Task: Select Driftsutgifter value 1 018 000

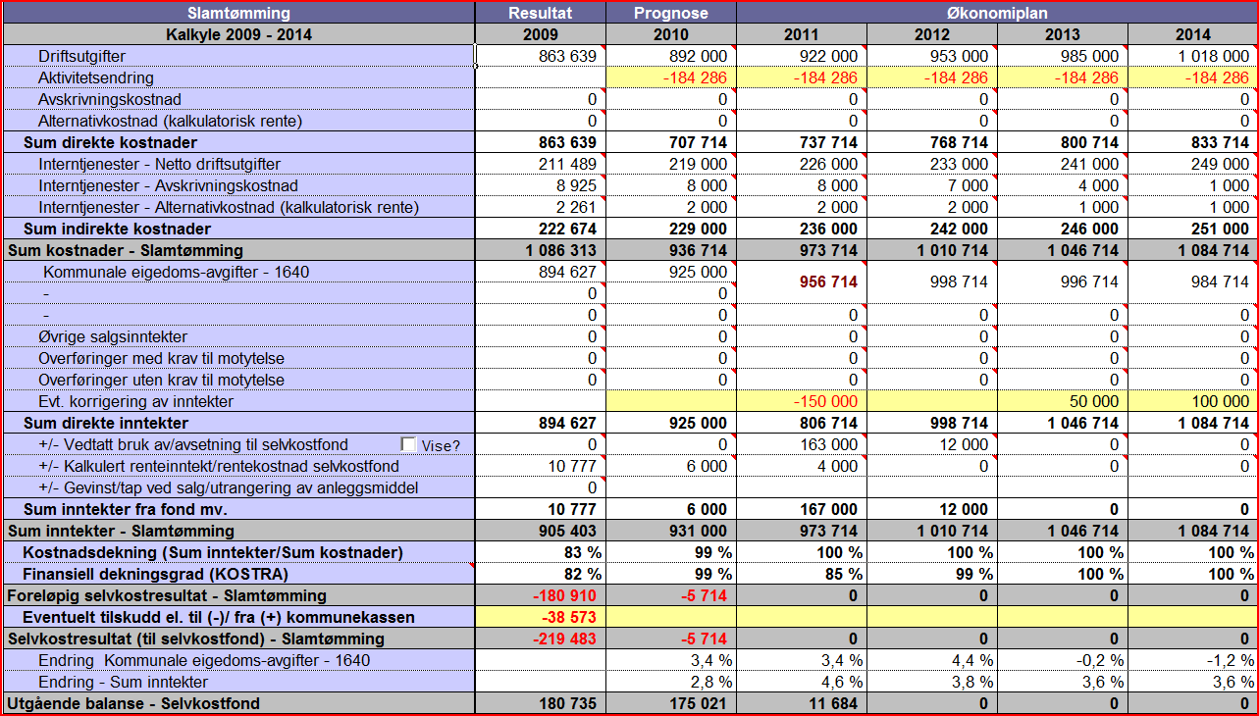Action: tap(1193, 56)
